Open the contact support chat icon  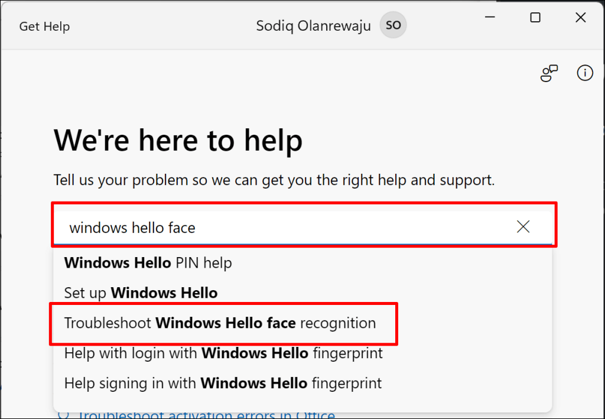(549, 73)
